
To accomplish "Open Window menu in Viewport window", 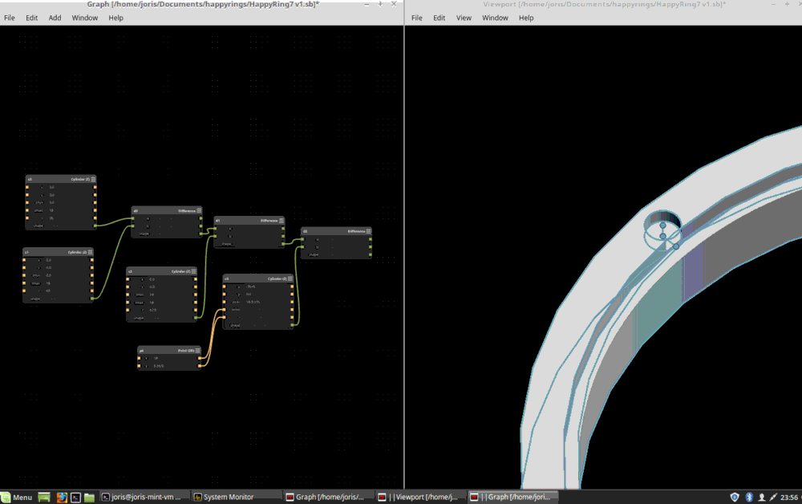I will click(495, 18).
